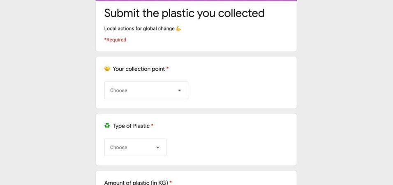Viewport: 393px width, 185px height.
Task: Click the red asterisk after Type of Plastic
Action: 152,125
